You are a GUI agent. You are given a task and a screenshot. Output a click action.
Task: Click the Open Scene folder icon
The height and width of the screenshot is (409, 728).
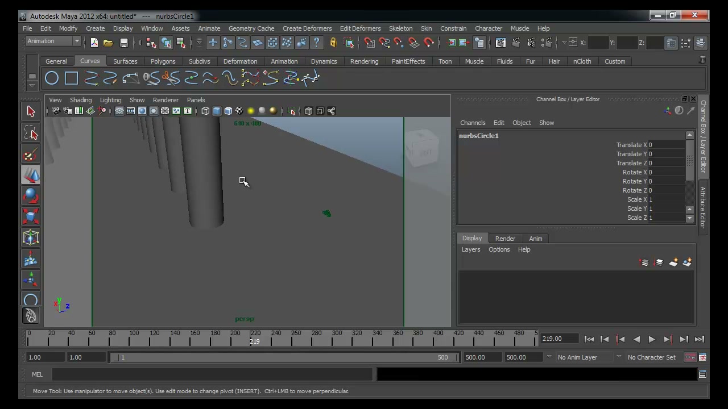click(108, 43)
